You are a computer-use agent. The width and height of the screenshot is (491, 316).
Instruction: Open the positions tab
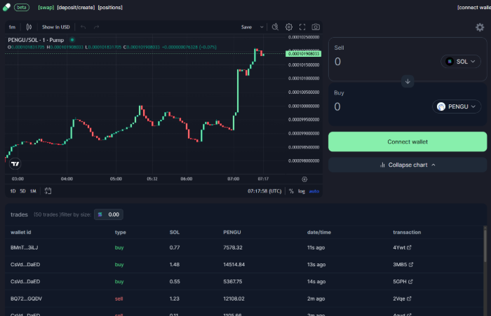(x=110, y=7)
